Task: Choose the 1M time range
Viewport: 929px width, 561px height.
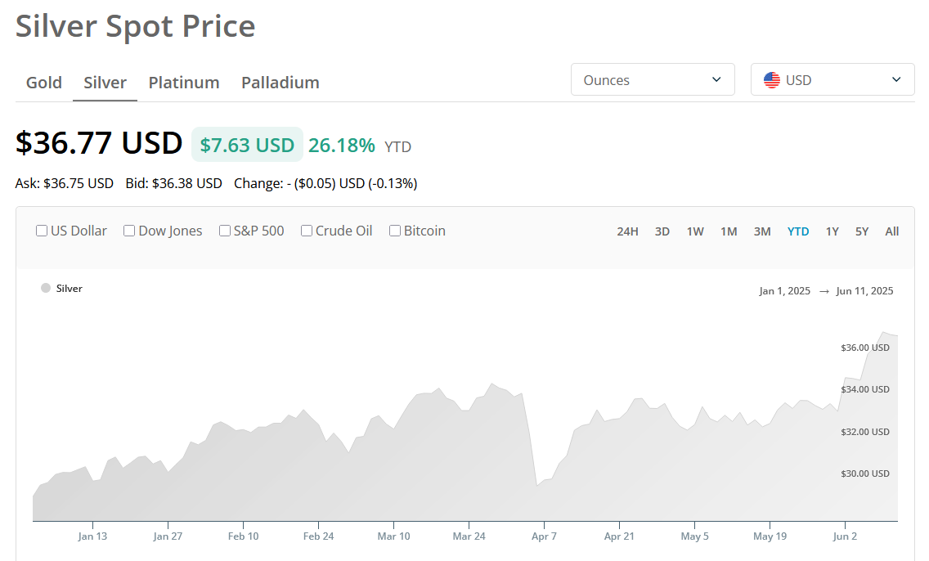Action: pos(729,231)
